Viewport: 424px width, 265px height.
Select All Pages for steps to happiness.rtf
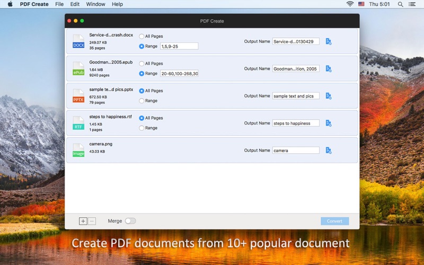142,118
